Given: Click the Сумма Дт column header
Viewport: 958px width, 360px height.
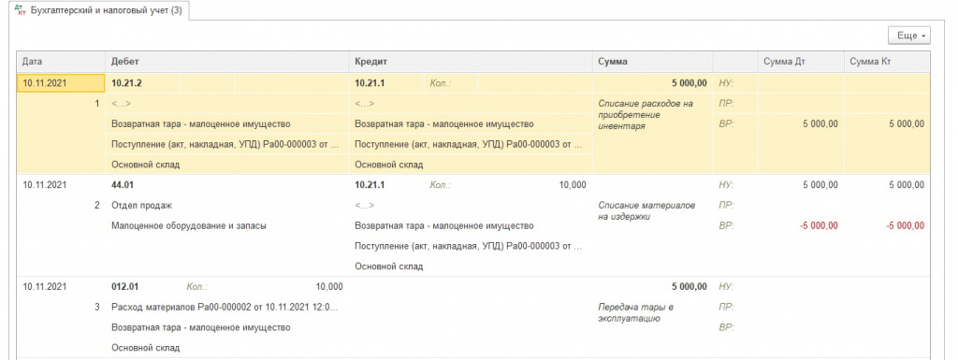Looking at the screenshot, I should 801,63.
